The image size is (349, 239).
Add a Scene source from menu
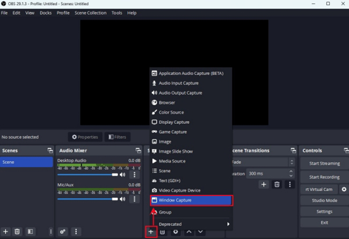[191, 171]
